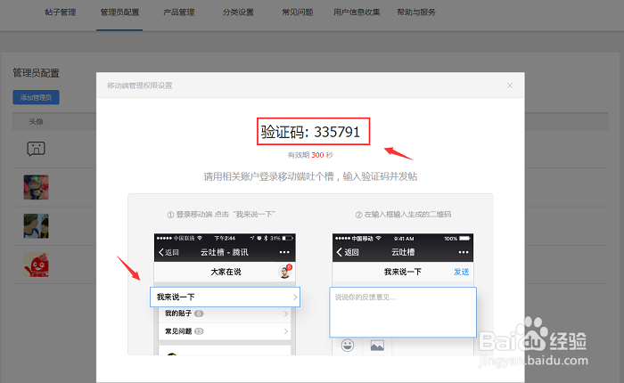Select the two-people photo admin avatar
This screenshot has width=624, height=383.
click(x=37, y=226)
